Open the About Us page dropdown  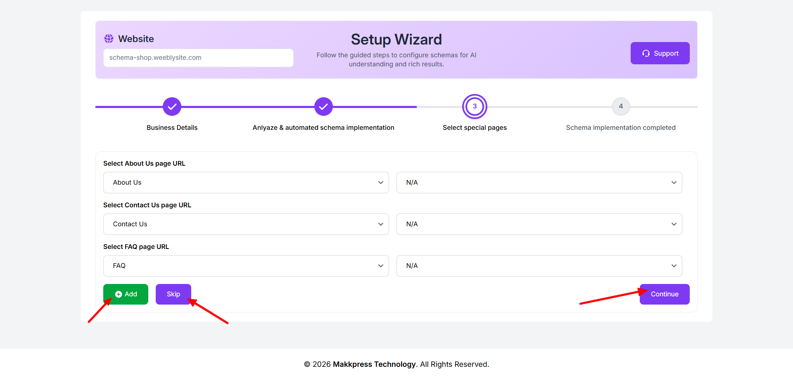click(246, 183)
